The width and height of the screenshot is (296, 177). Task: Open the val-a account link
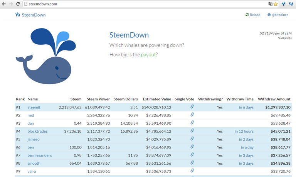[x=32, y=171]
